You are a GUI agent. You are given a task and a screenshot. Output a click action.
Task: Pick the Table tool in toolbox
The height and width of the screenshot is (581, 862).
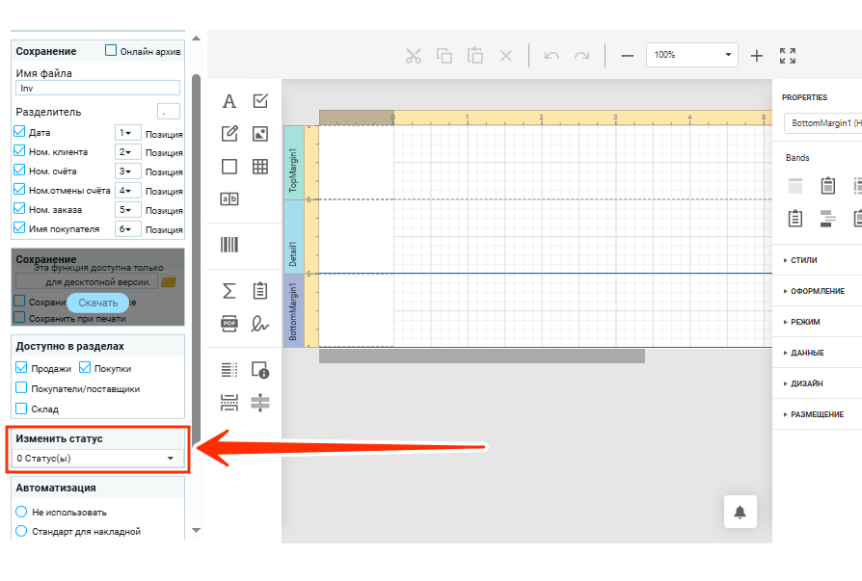[259, 166]
